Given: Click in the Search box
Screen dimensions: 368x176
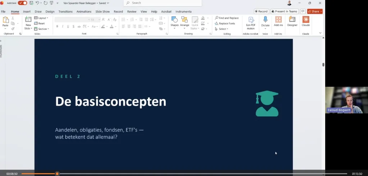Looking at the screenshot, I should [162, 3].
